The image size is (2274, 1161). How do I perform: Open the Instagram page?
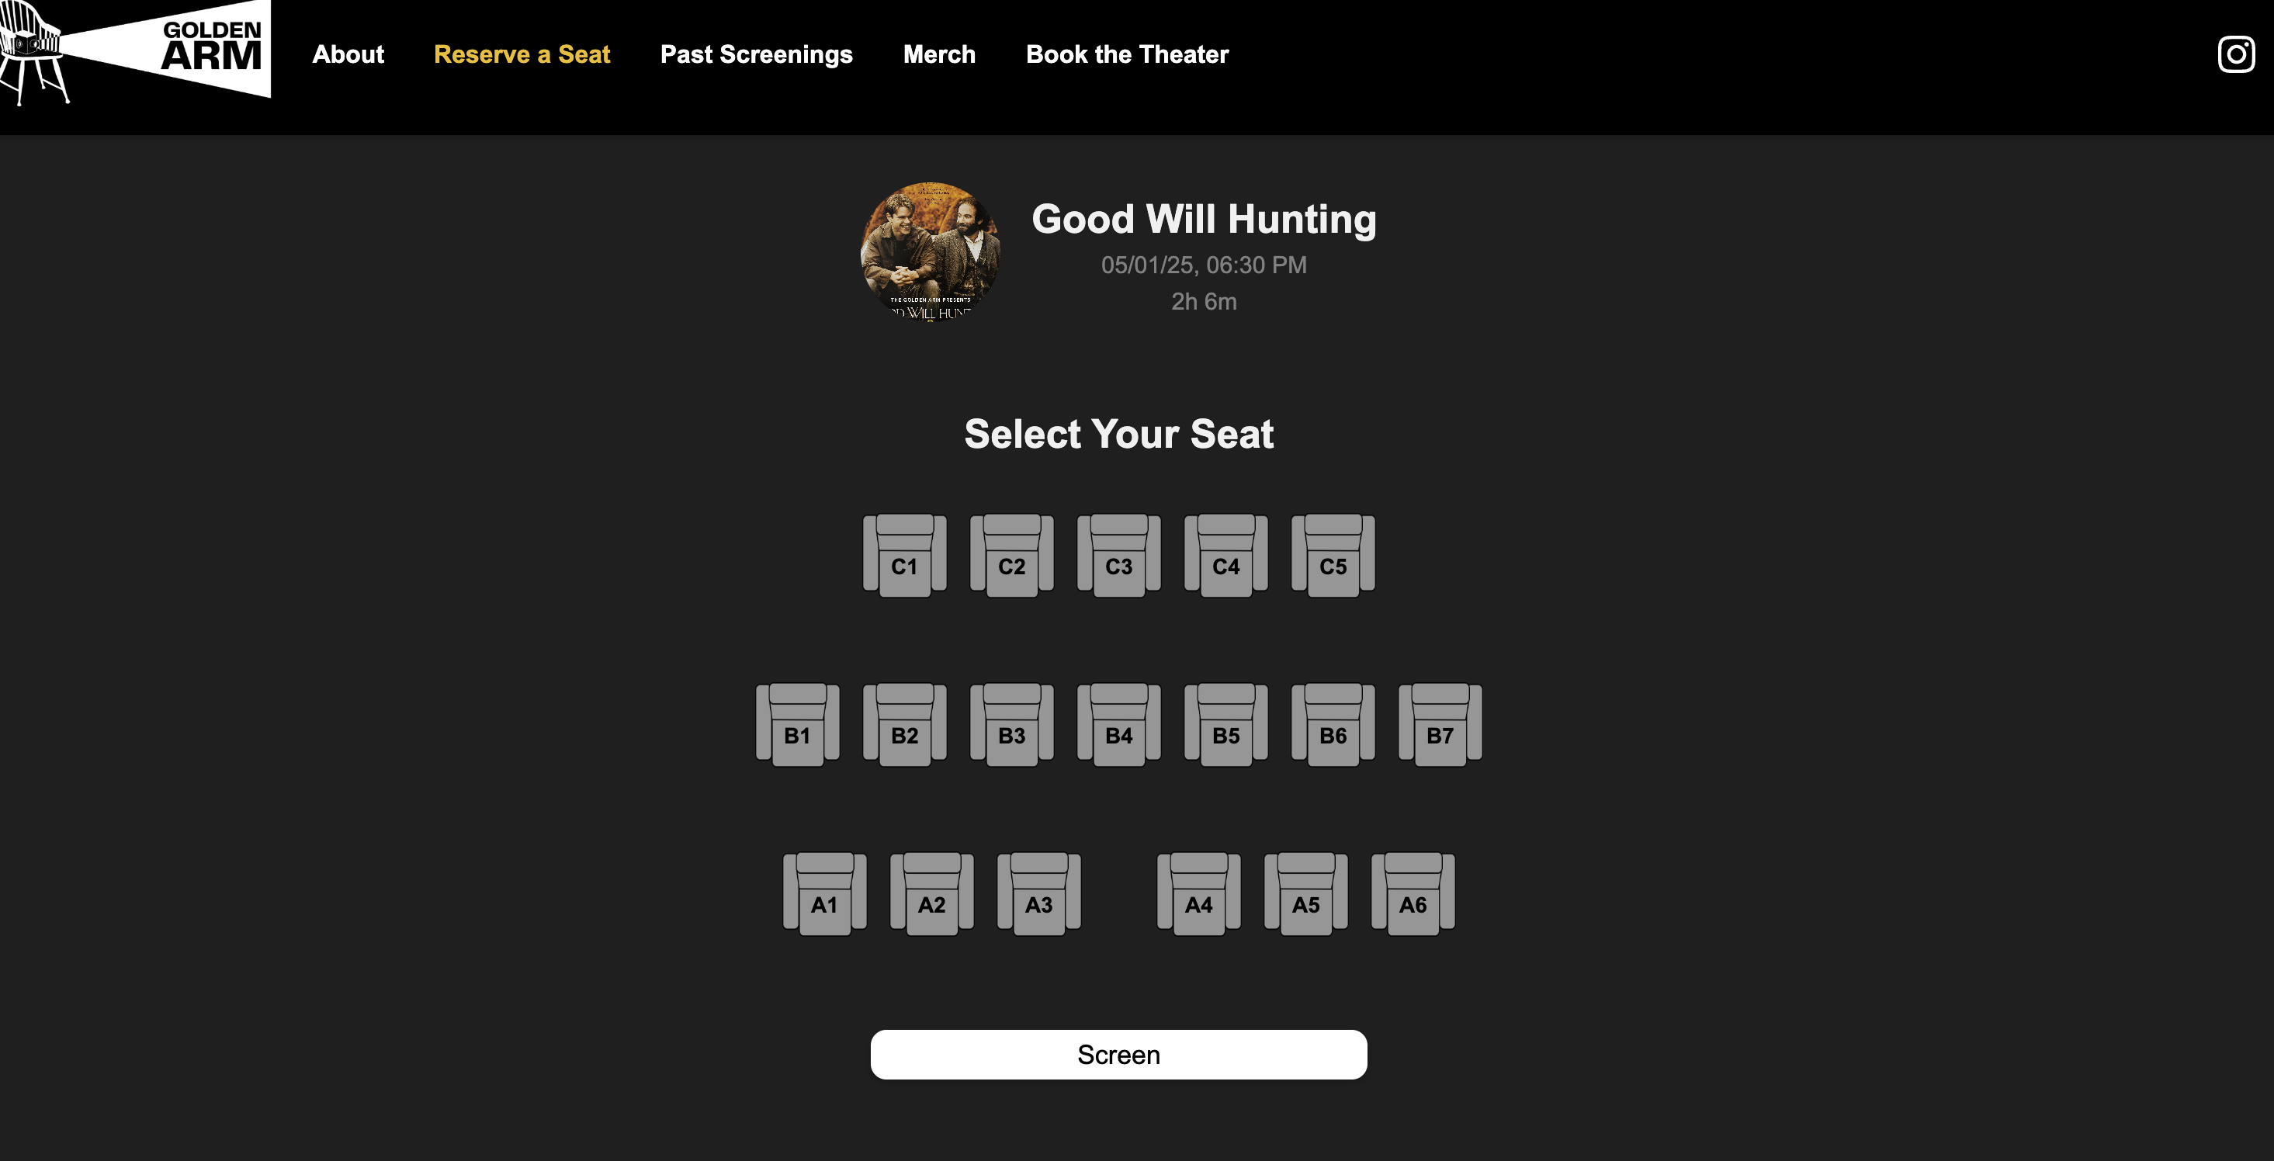[x=2236, y=55]
